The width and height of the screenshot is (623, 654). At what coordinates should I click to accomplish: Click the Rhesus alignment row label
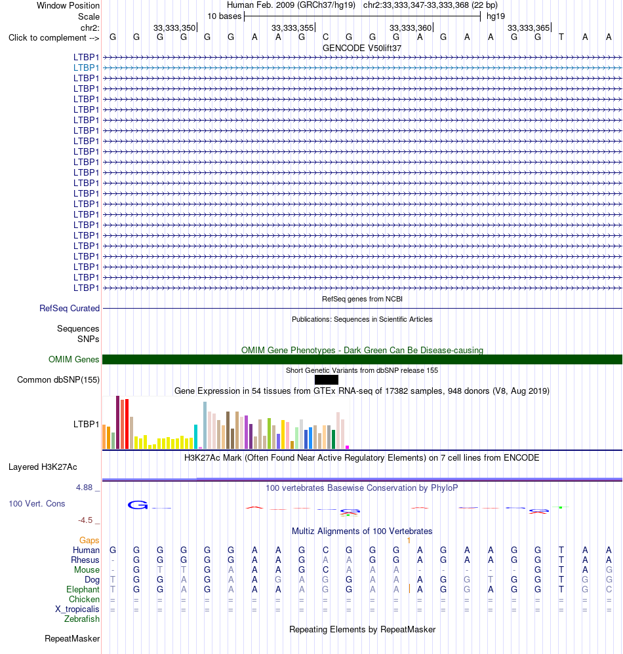click(85, 560)
